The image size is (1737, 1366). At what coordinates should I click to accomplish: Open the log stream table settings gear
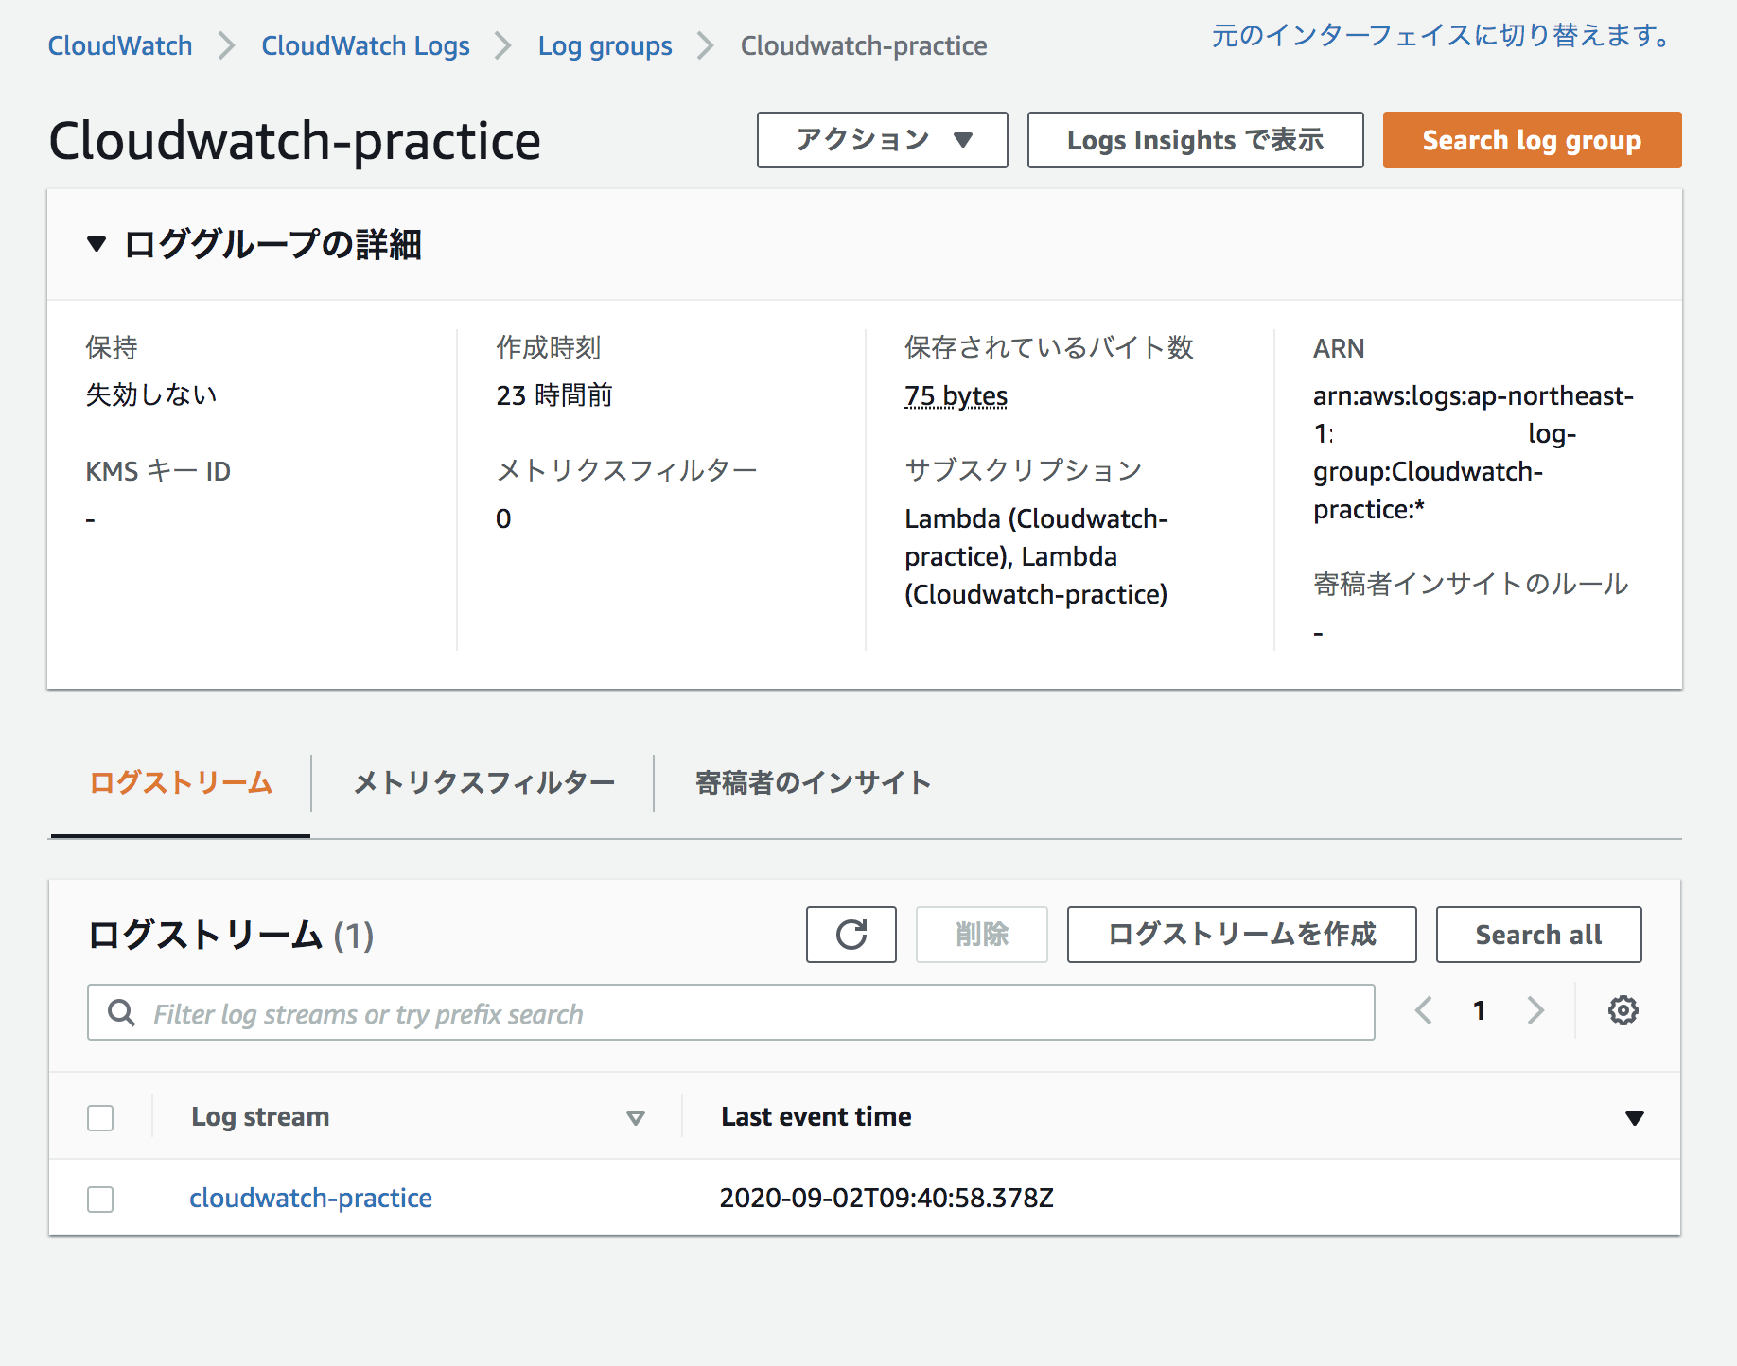[x=1623, y=1009]
